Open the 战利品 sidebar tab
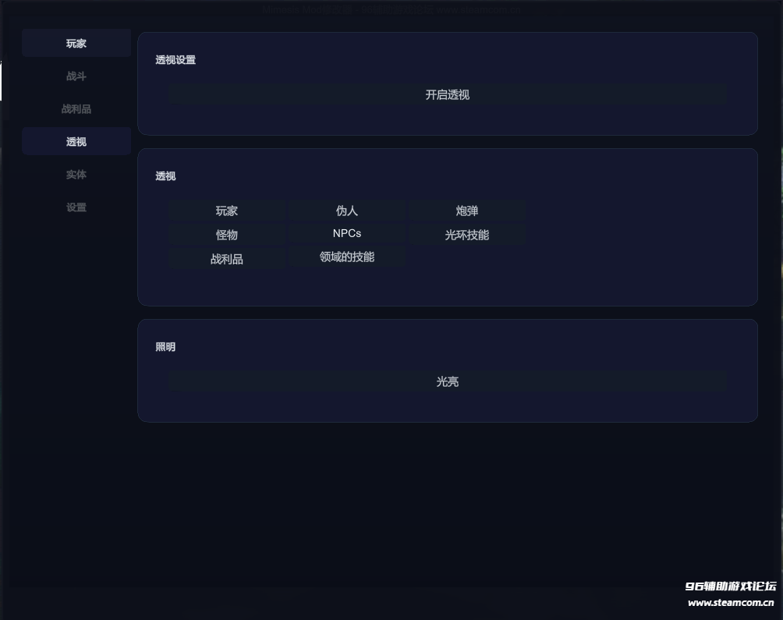 [76, 109]
